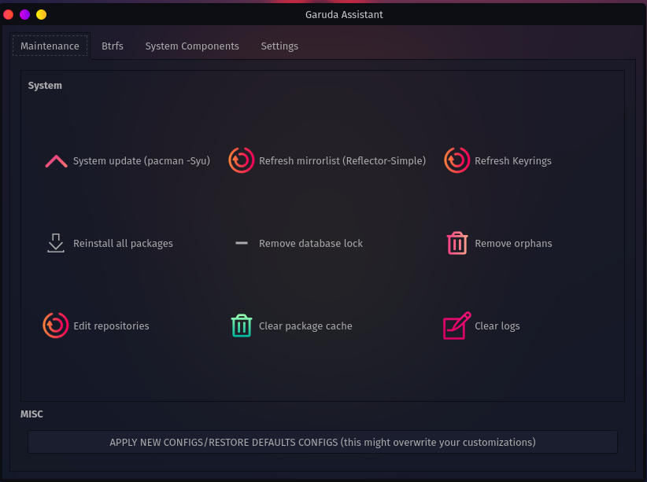
Task: Open Edit repositories via its label
Action: coord(111,326)
